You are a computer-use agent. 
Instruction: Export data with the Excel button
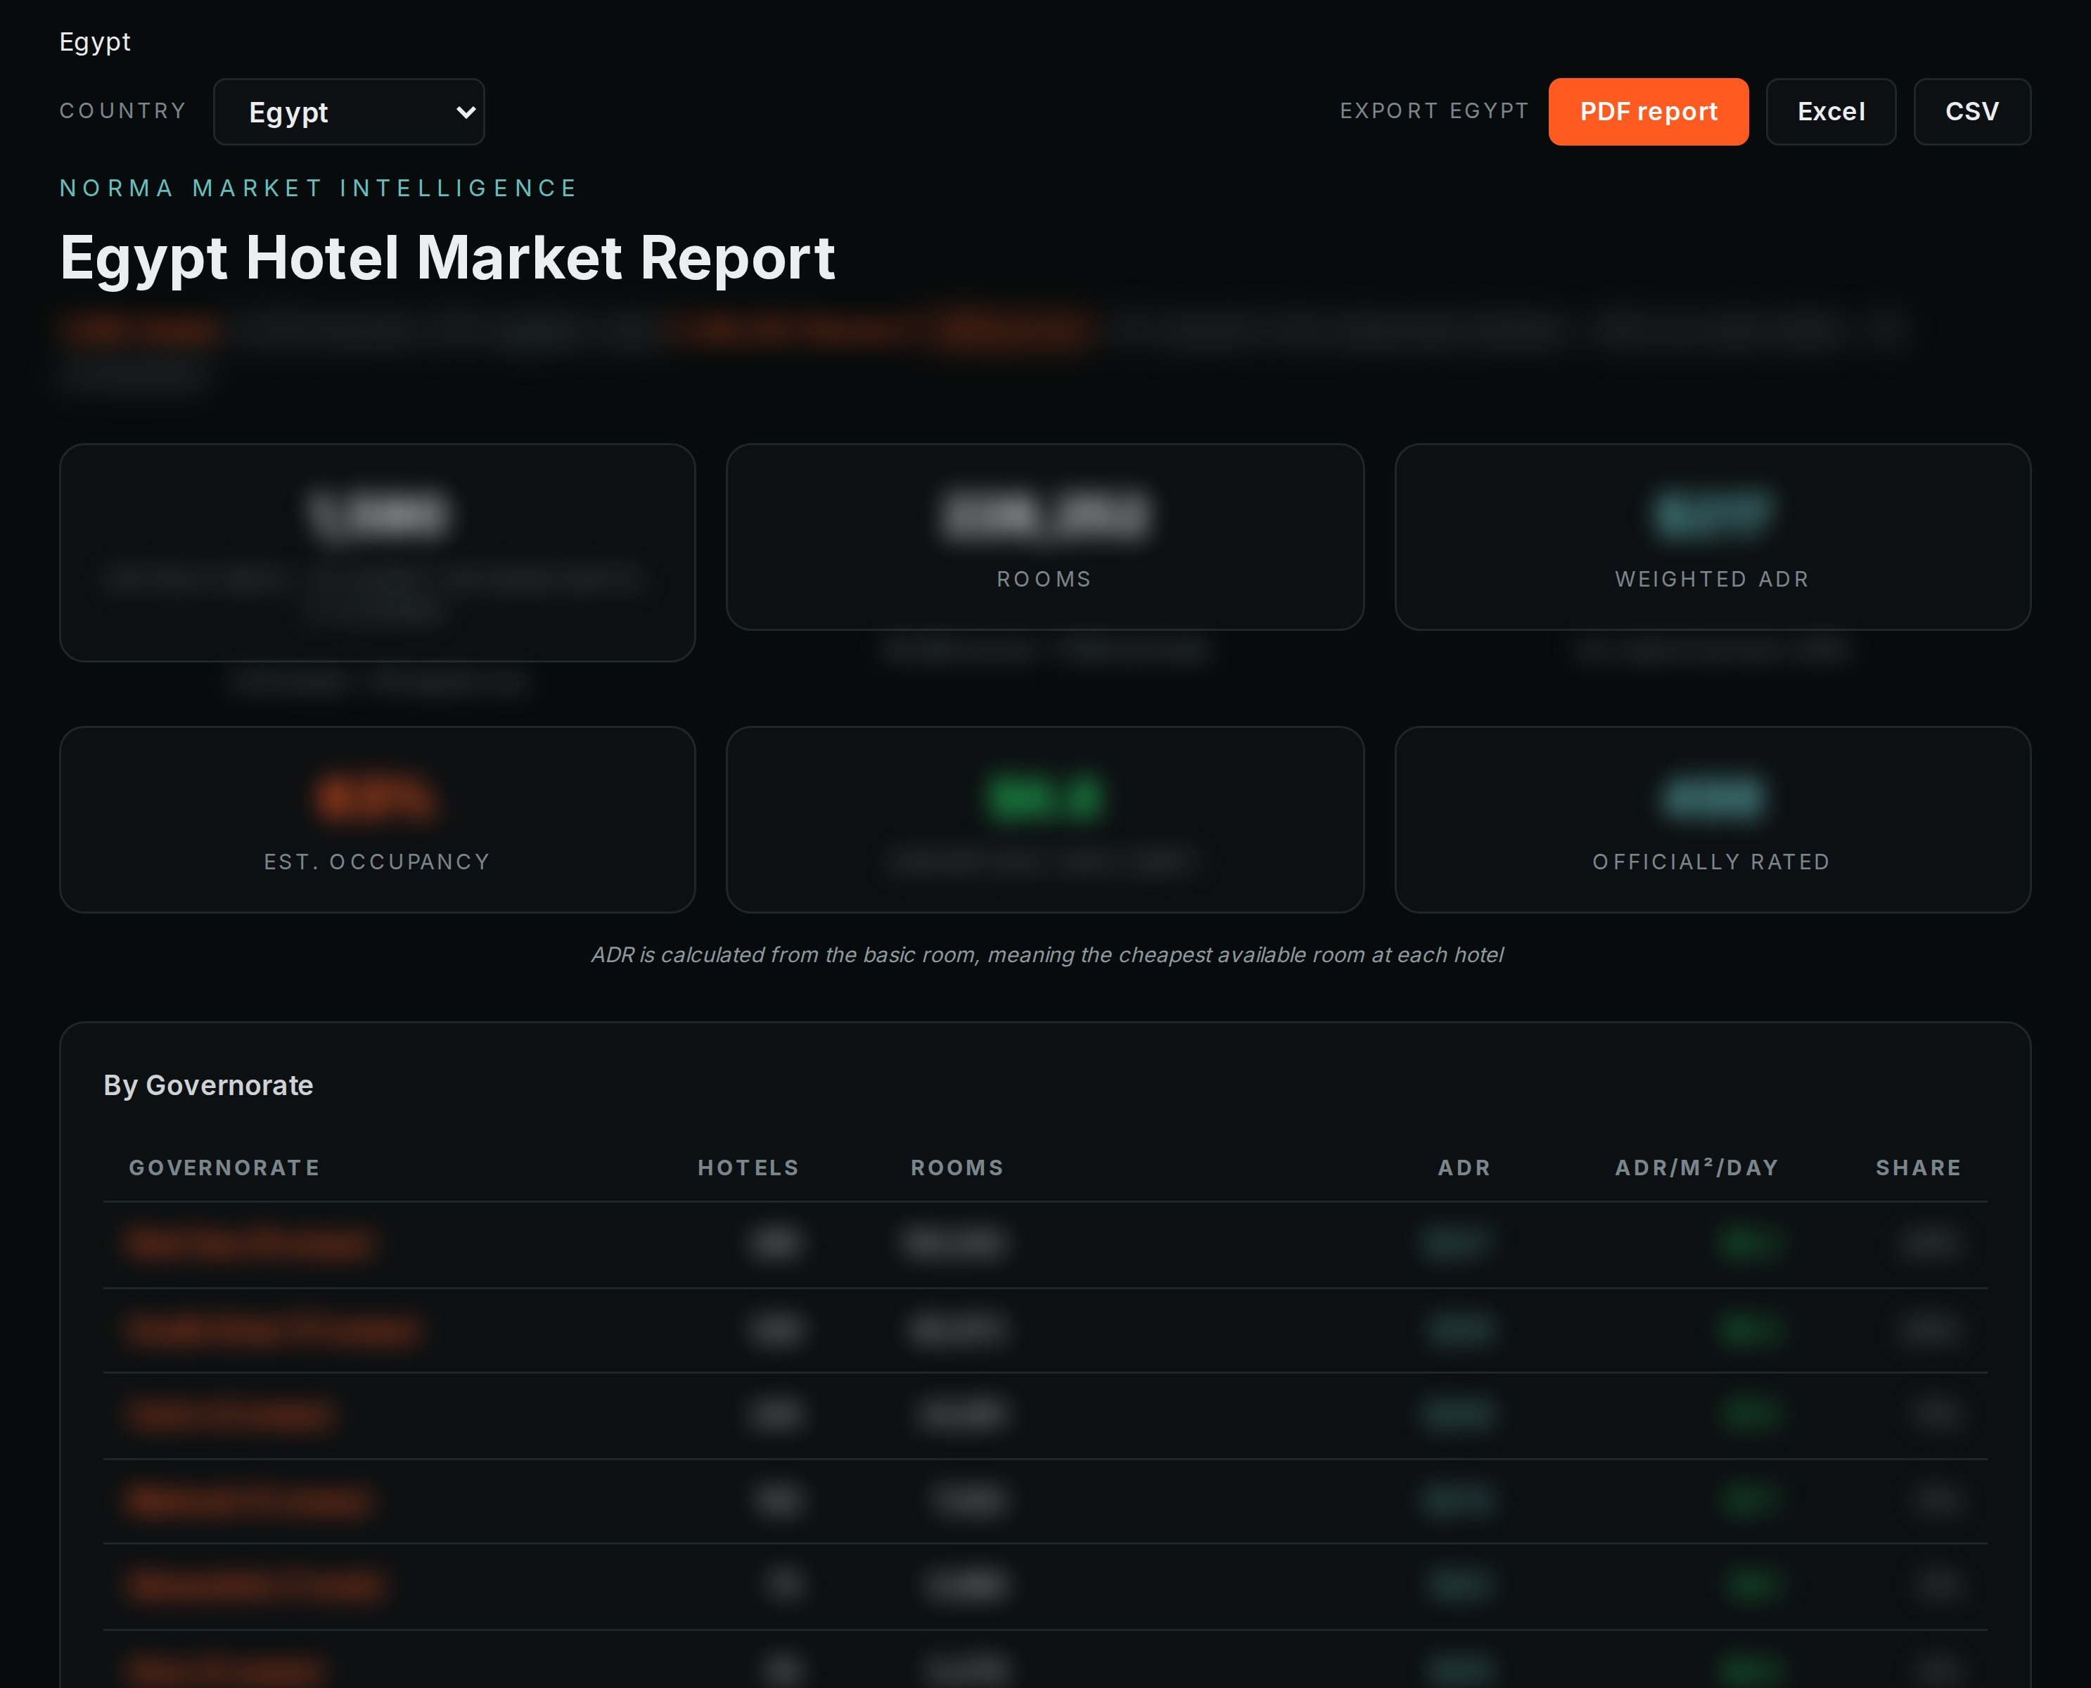(1831, 112)
